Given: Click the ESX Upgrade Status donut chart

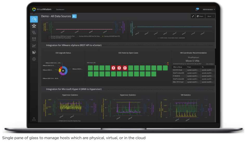Looking at the screenshot, I should pos(63,71).
